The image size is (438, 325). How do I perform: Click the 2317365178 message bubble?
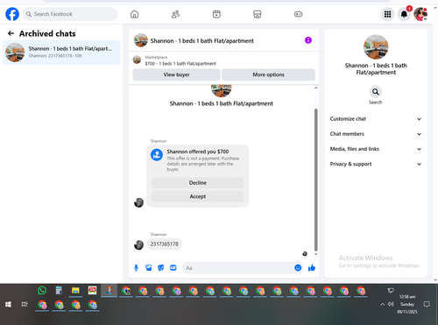click(x=165, y=244)
